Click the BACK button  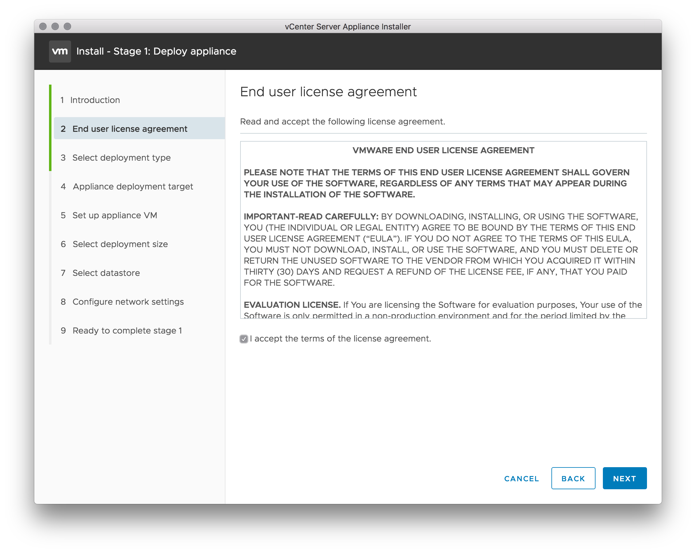coord(573,479)
